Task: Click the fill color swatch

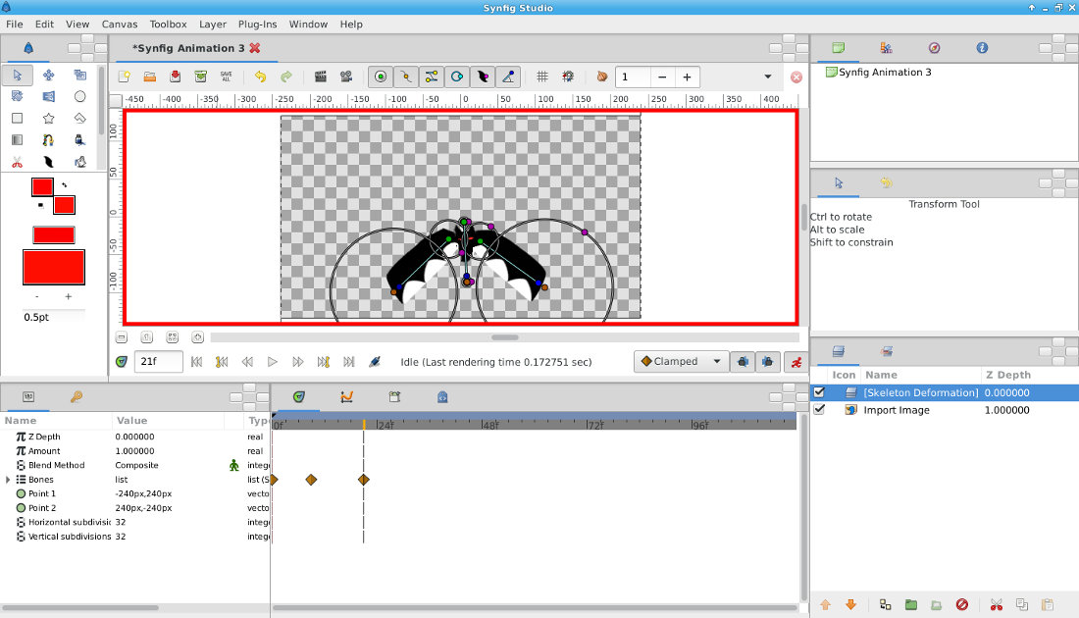Action: (x=64, y=205)
